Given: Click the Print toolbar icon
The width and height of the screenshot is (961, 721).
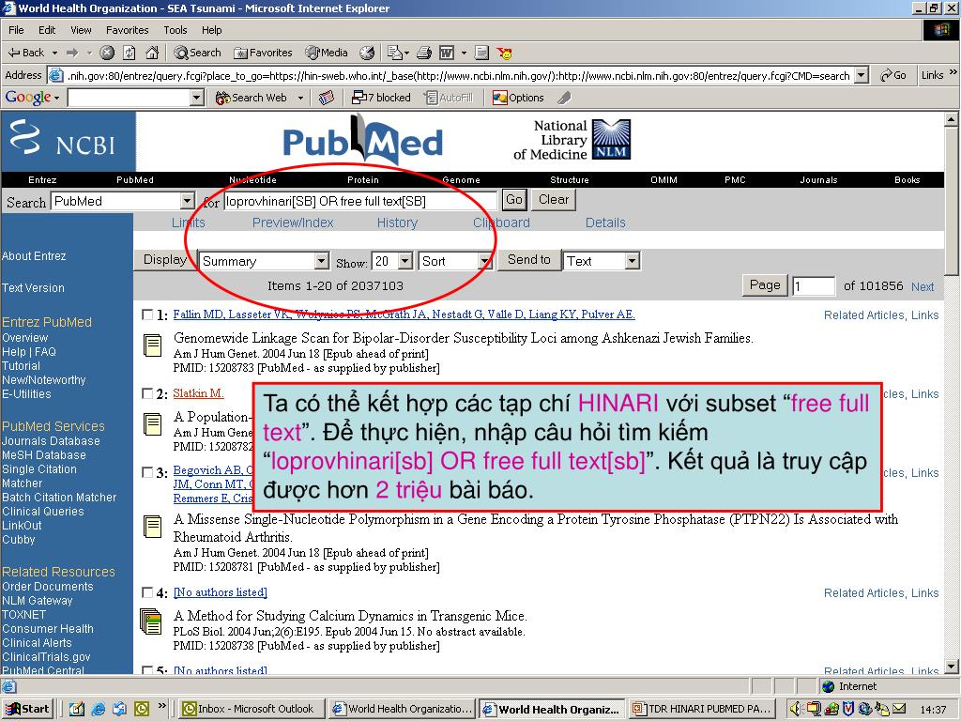Looking at the screenshot, I should 424,53.
